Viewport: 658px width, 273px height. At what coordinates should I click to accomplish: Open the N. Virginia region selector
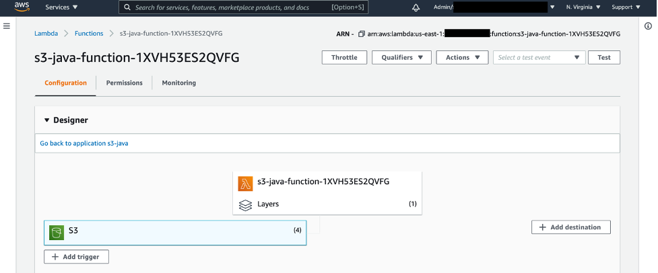[x=583, y=7]
